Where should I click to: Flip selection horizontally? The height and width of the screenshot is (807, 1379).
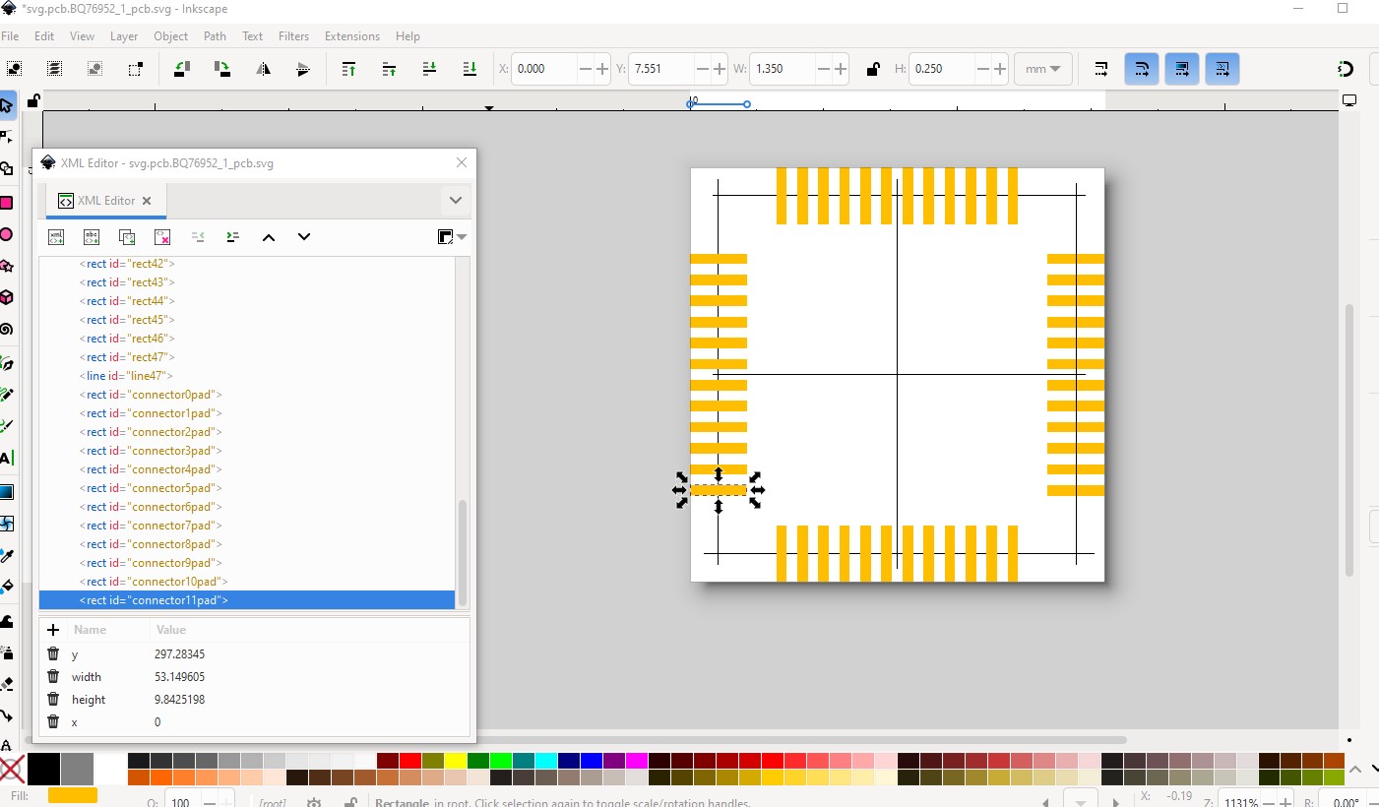(x=263, y=69)
